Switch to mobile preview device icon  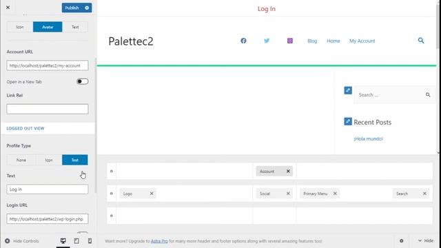coord(90,241)
